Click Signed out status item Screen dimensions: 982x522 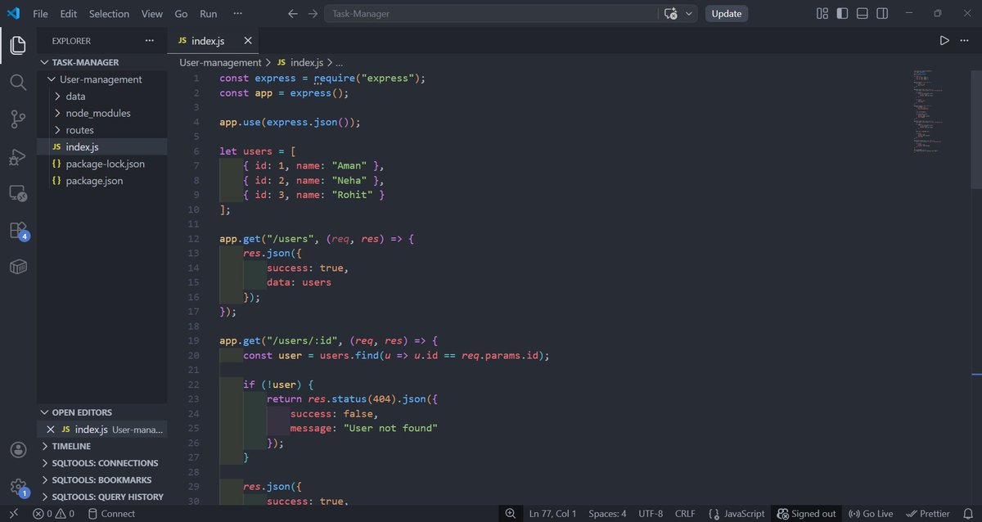(805, 514)
